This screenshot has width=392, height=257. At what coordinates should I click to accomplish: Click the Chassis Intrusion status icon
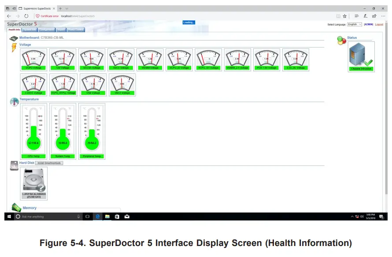tap(361, 57)
